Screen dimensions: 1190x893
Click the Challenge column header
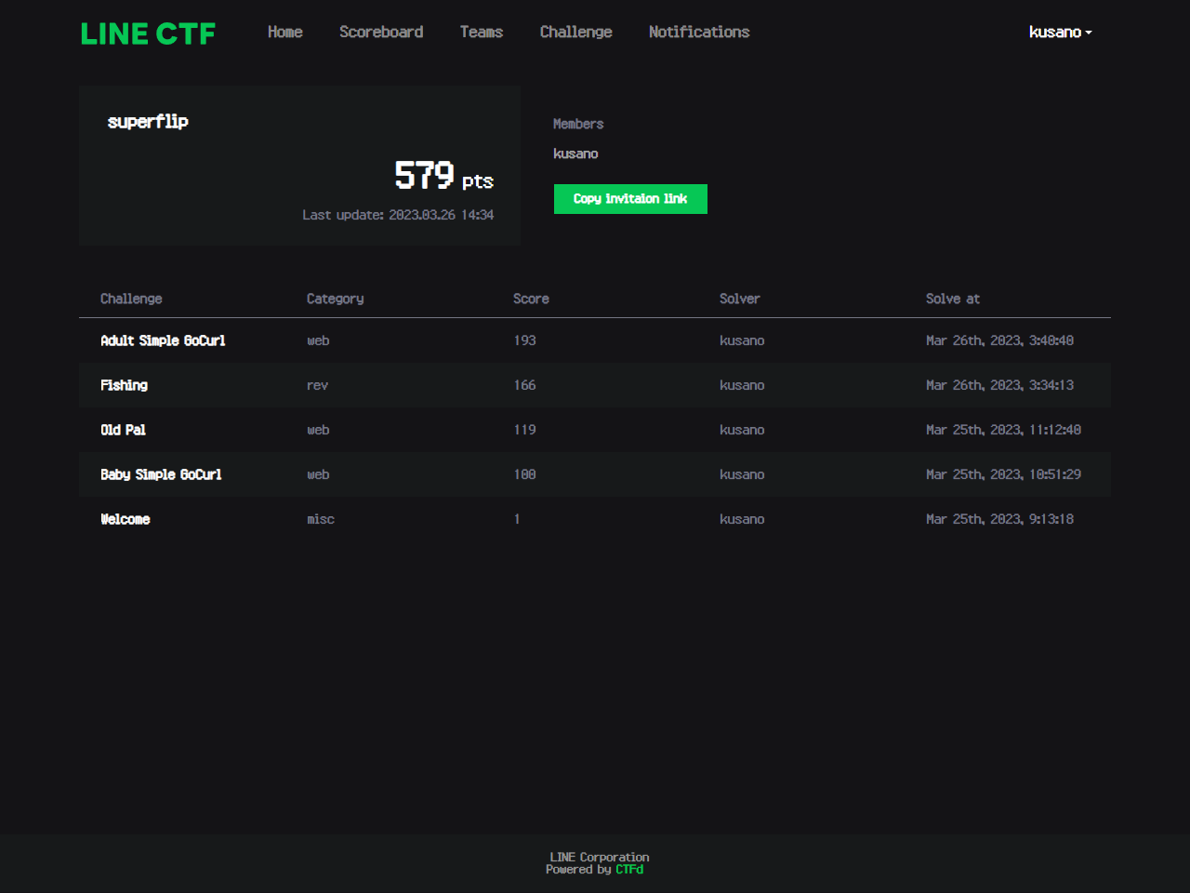point(131,299)
